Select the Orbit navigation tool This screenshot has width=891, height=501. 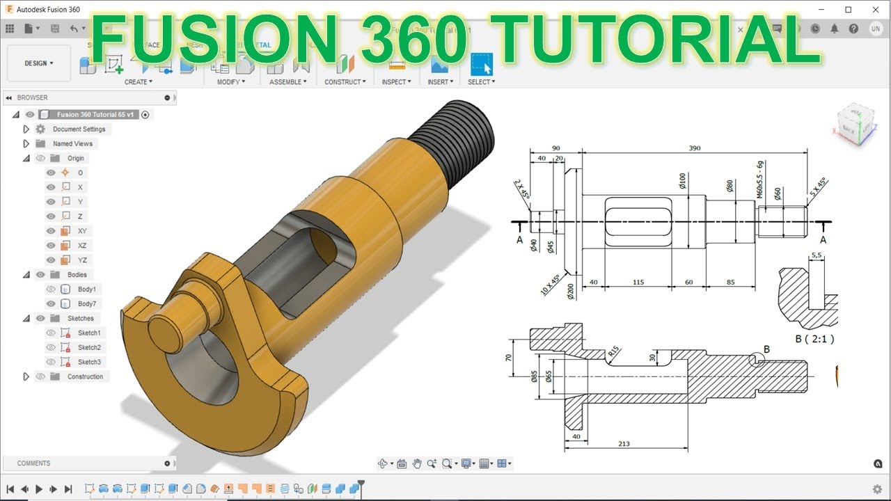tap(383, 463)
